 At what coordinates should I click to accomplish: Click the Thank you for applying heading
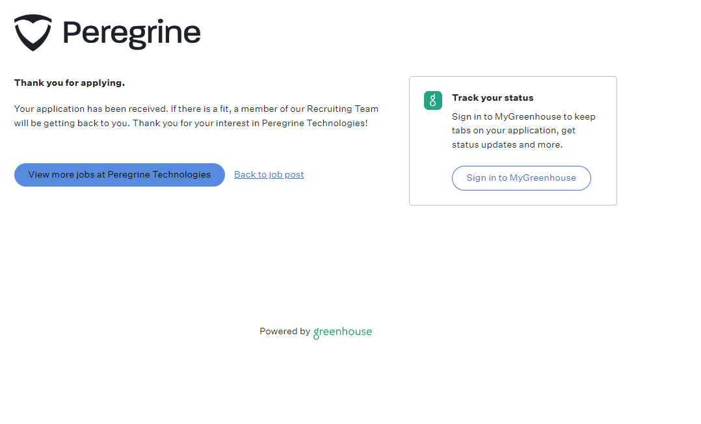point(70,83)
